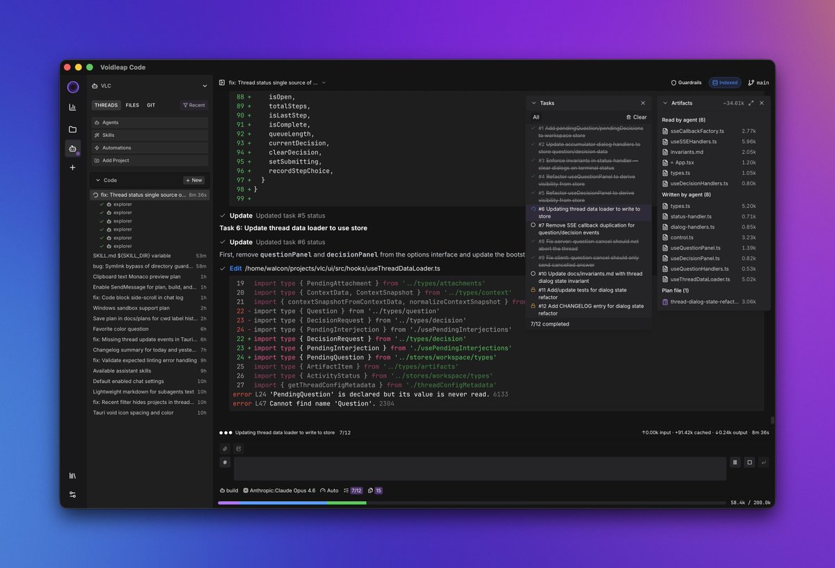
Task: Toggle the Indexed pill in top bar
Action: point(725,83)
